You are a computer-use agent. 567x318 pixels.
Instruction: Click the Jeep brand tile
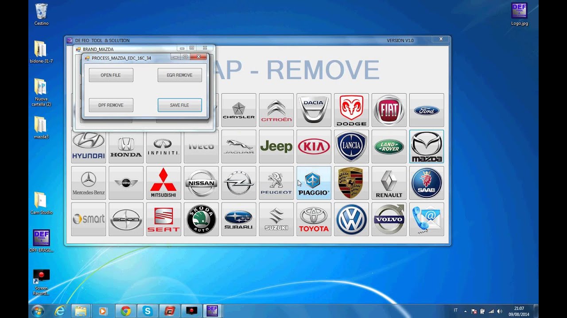pos(276,147)
